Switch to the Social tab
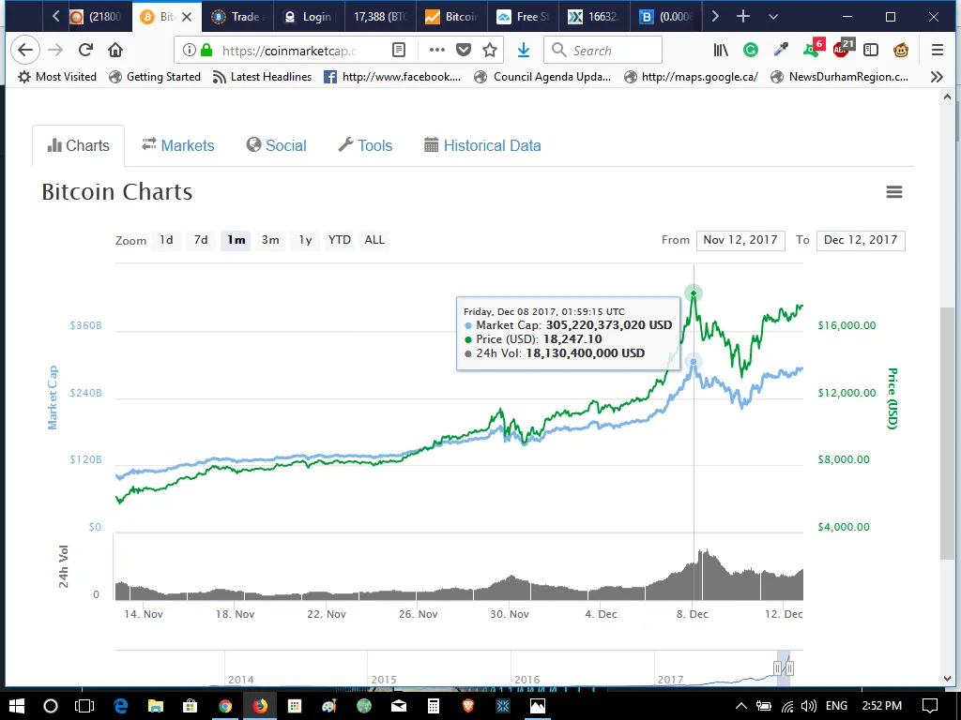This screenshot has height=720, width=961. click(277, 145)
